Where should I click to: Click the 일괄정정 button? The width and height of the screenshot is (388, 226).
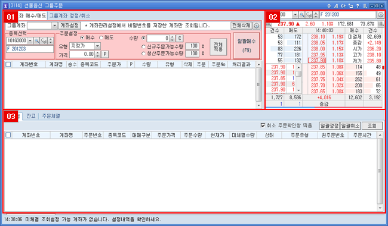pos(329,125)
